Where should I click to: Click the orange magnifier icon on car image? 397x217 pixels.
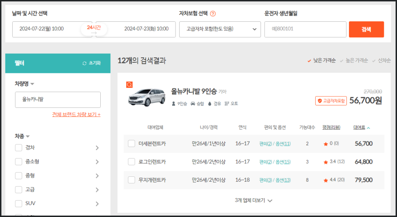click(129, 85)
